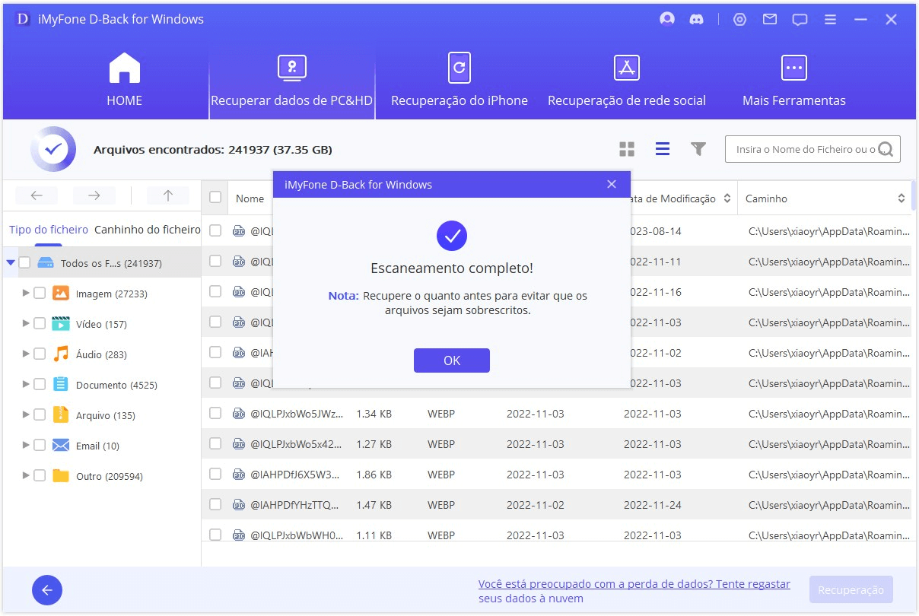Viewport: 919px width, 616px height.
Task: Open the Discord community icon
Action: (x=696, y=20)
